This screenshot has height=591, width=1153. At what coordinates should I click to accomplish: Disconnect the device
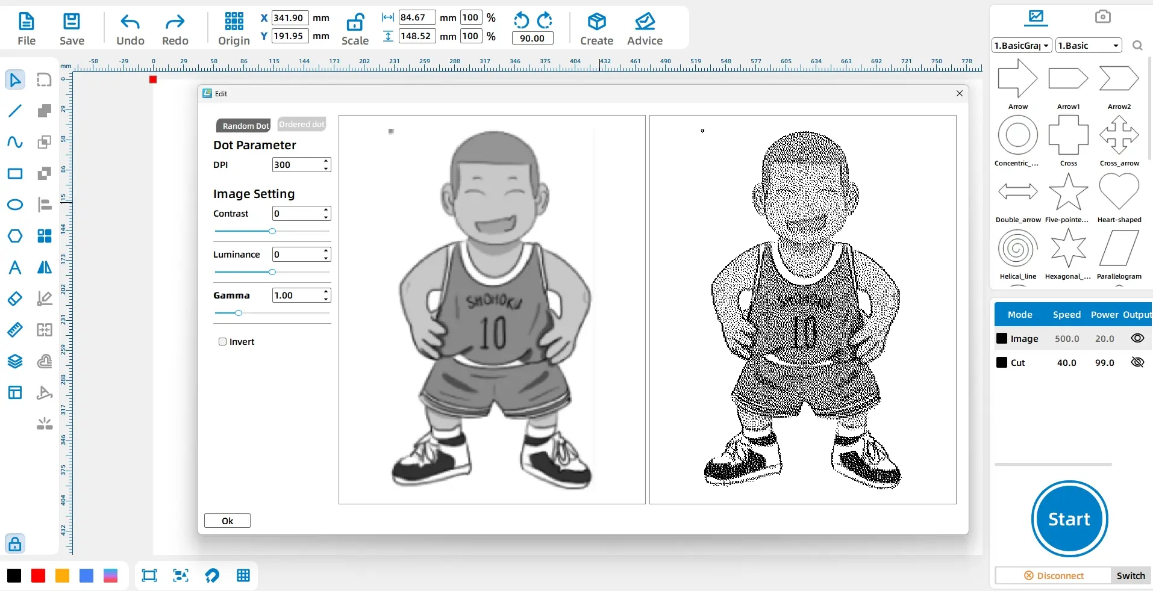click(x=1054, y=576)
